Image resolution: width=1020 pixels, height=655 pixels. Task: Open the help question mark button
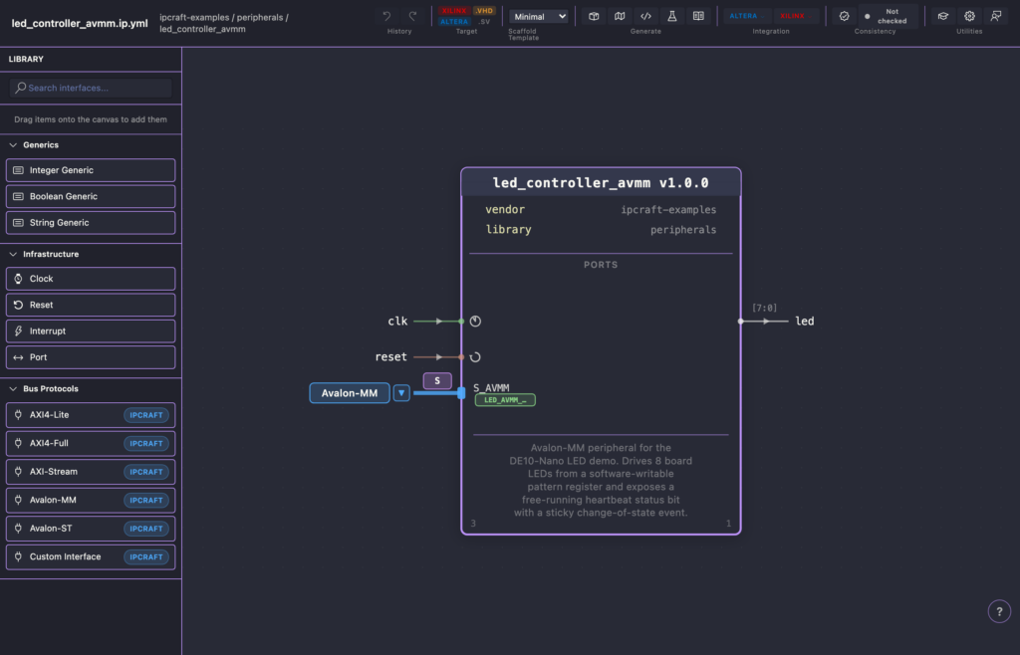[999, 611]
